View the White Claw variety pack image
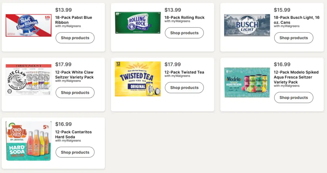This screenshot has width=327, height=173. pyautogui.click(x=29, y=80)
